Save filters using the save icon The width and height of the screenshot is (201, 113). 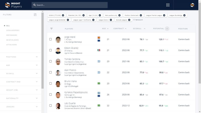click(35, 15)
